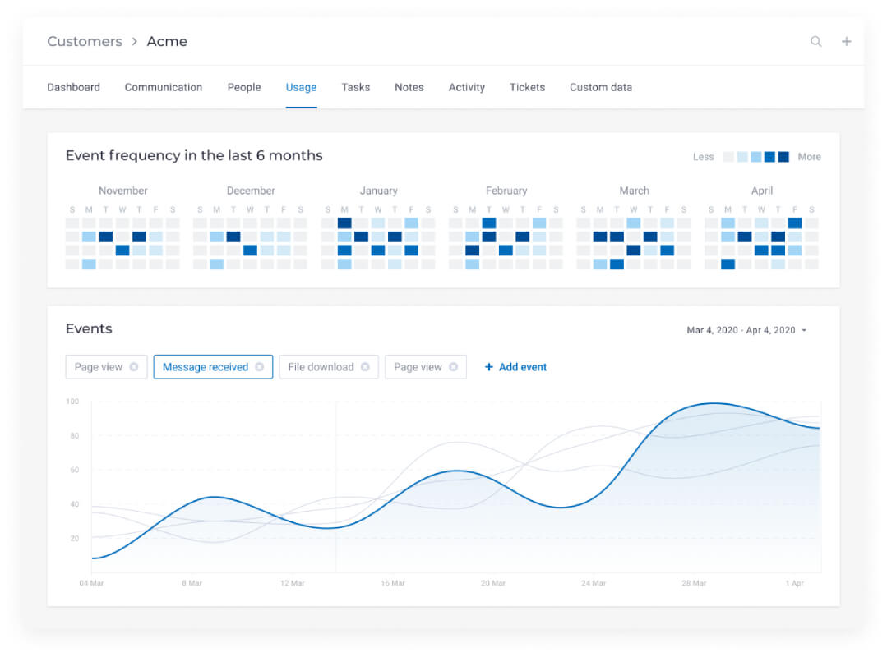
Task: Click the plus icon beside Add event
Action: pos(489,367)
